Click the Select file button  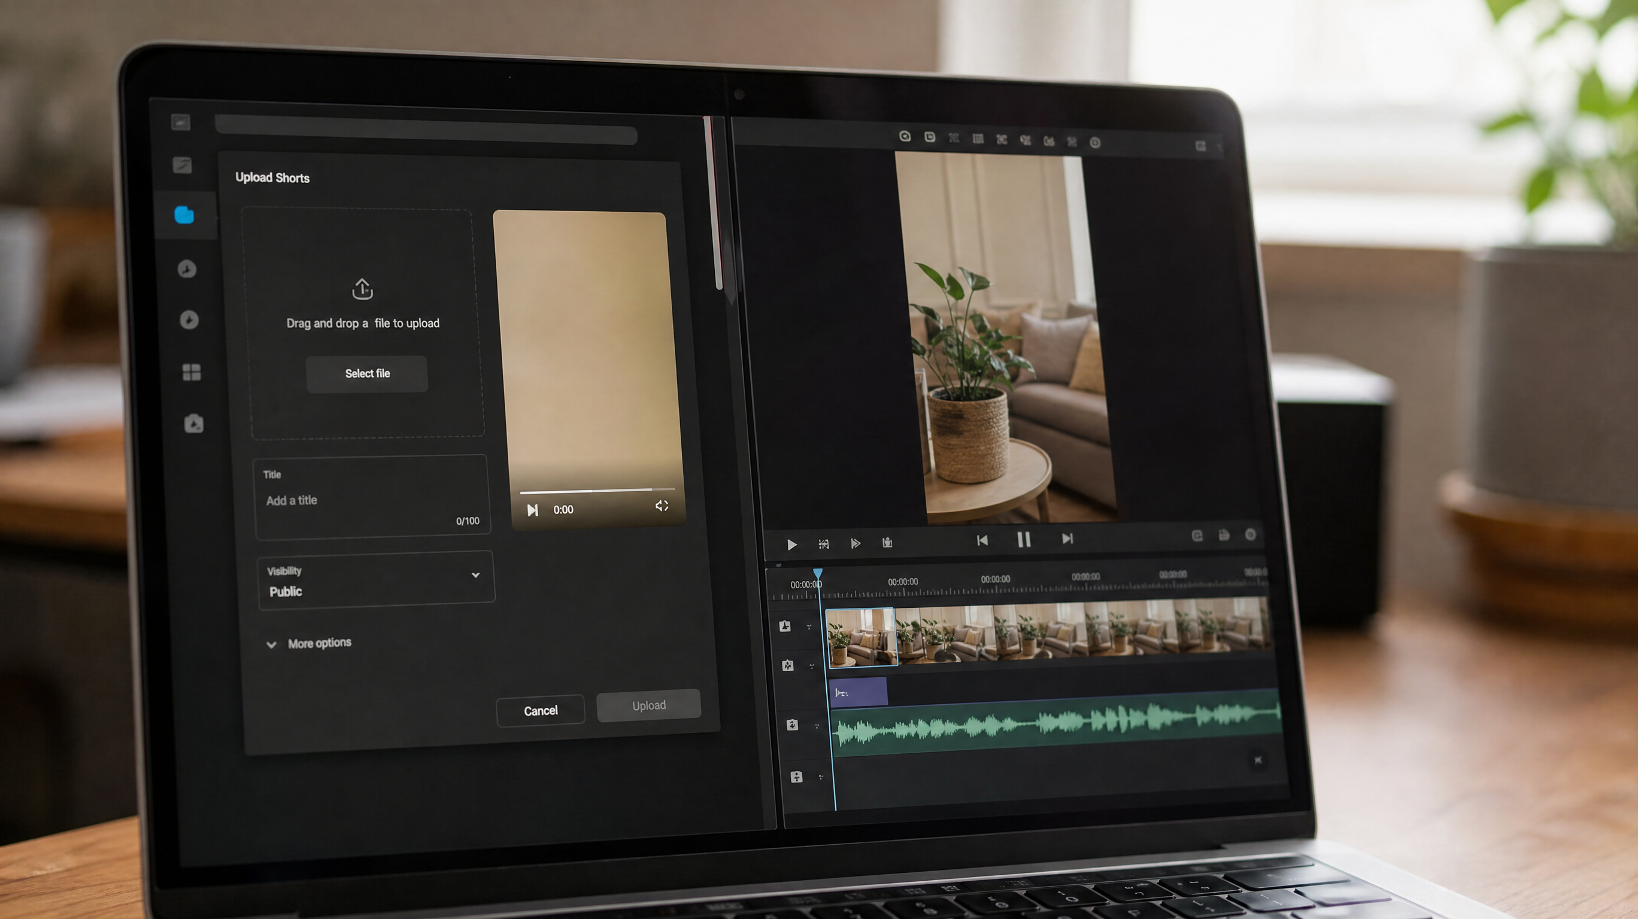pos(367,374)
